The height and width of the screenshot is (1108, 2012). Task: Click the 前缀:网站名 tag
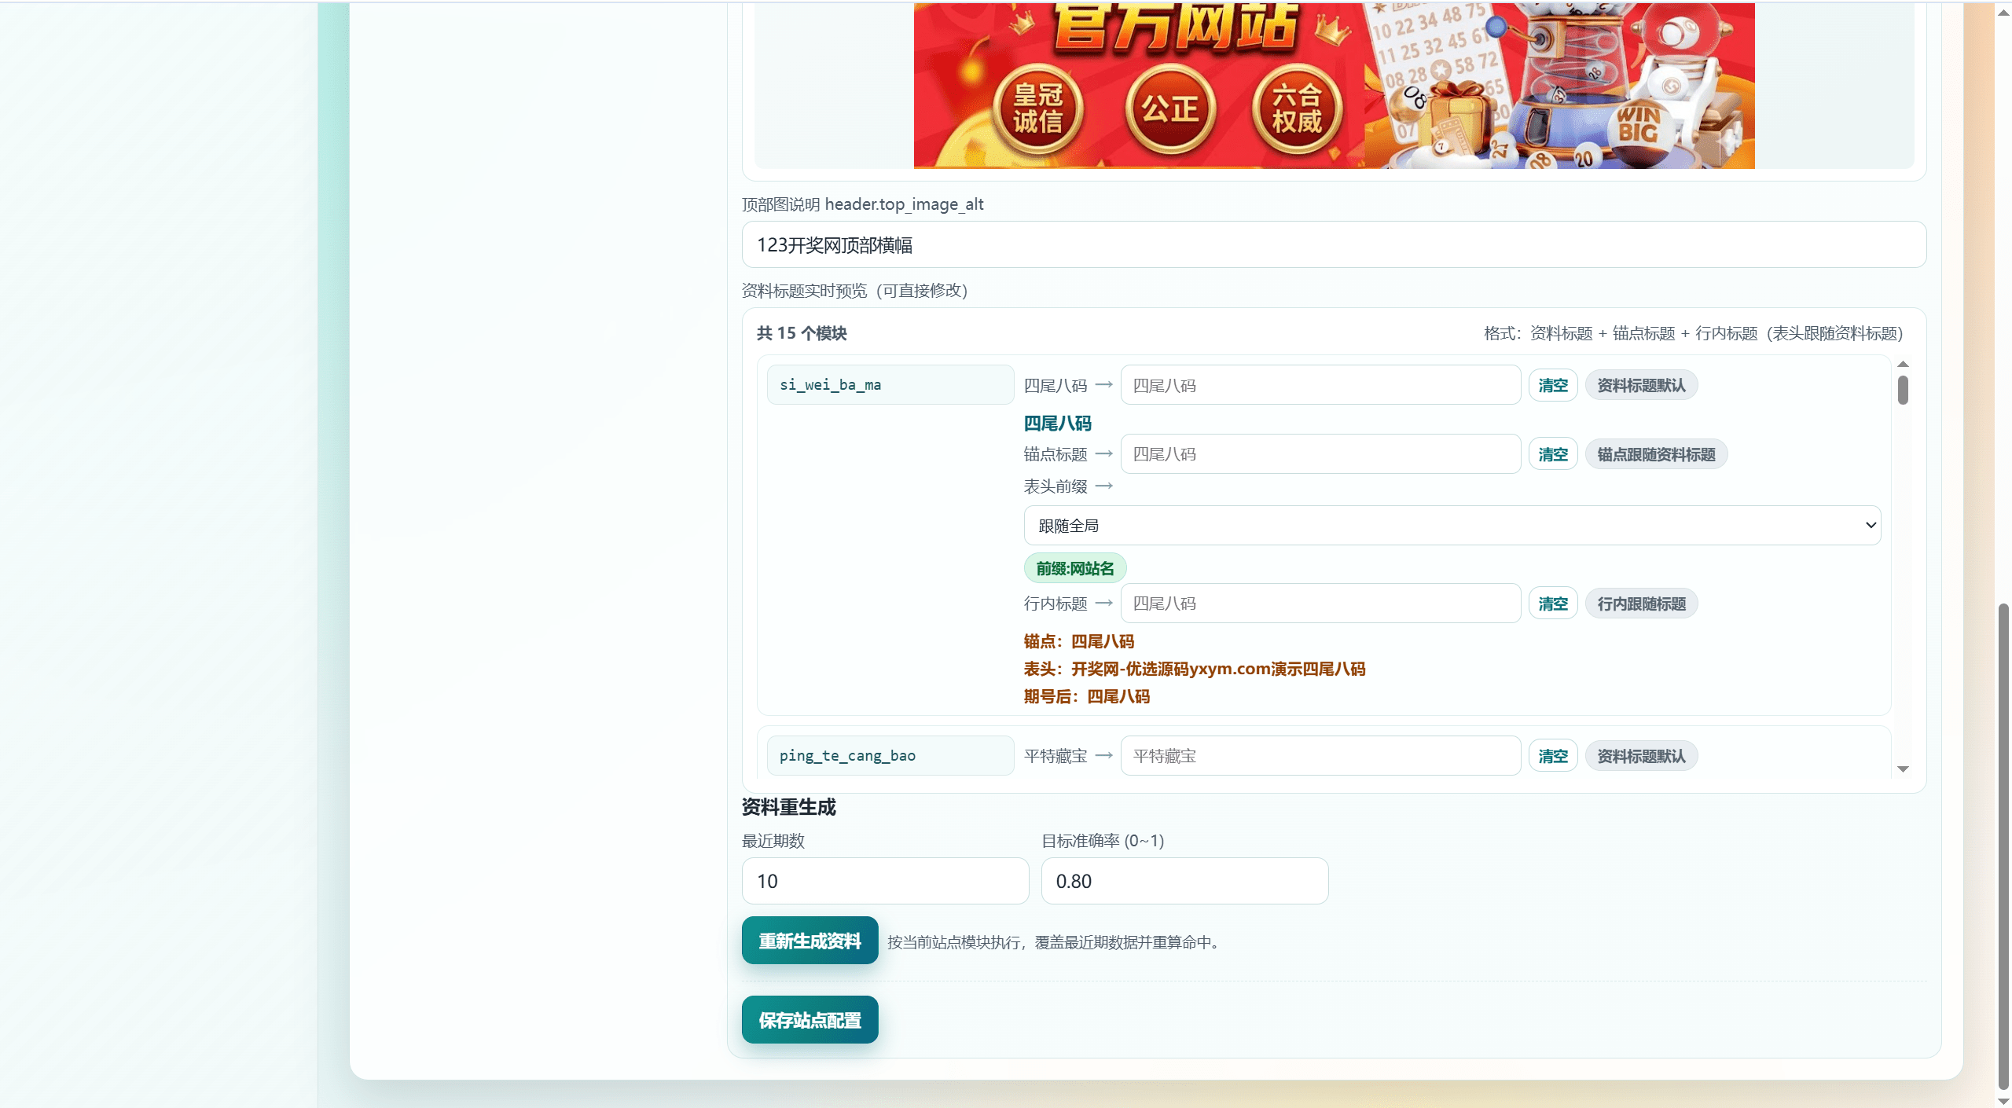(1074, 568)
